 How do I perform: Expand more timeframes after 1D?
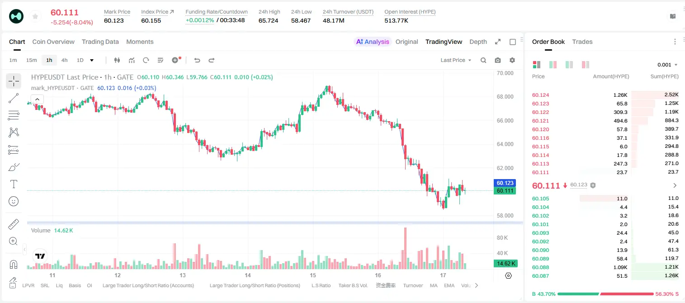pyautogui.click(x=92, y=60)
